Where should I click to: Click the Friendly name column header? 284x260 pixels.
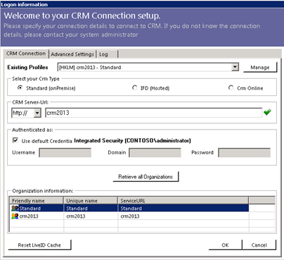37,200
